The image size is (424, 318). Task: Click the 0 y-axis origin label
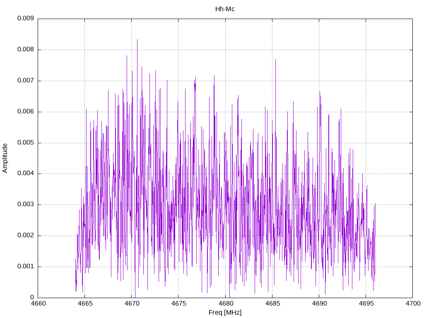click(32, 297)
